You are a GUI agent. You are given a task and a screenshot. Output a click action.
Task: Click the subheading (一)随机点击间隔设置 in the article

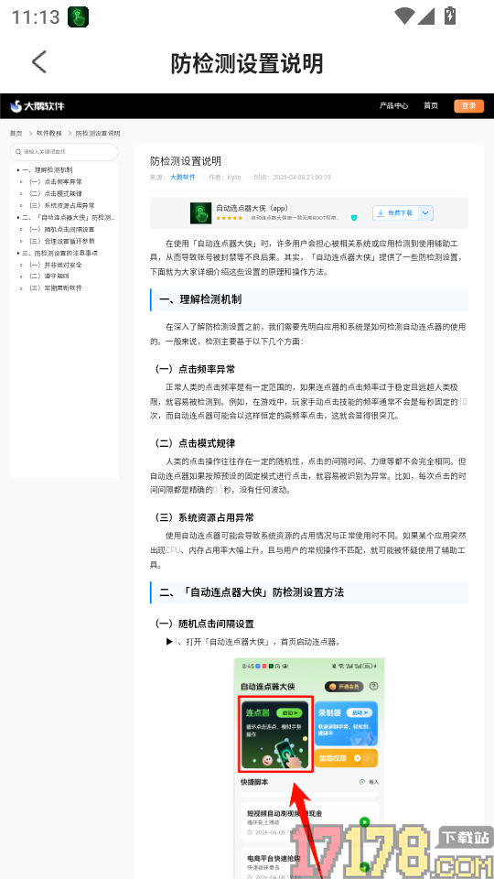pos(204,624)
